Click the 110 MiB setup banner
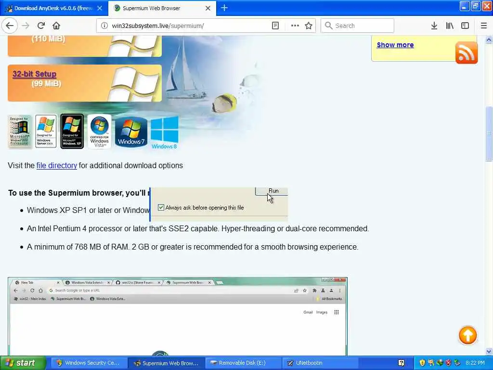 85,46
